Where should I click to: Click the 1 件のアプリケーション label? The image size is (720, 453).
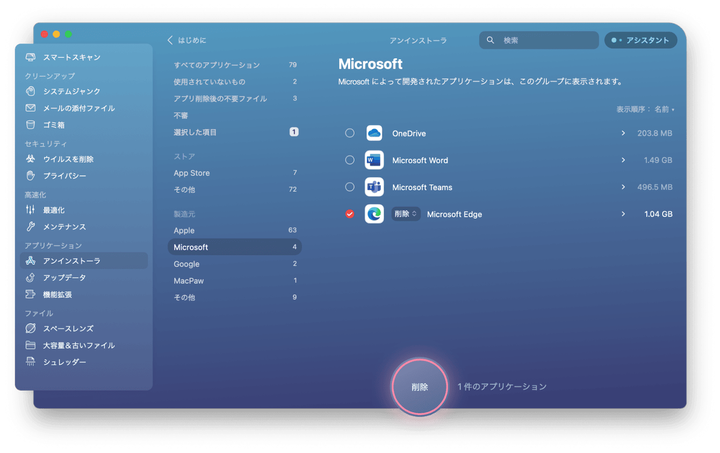(502, 386)
